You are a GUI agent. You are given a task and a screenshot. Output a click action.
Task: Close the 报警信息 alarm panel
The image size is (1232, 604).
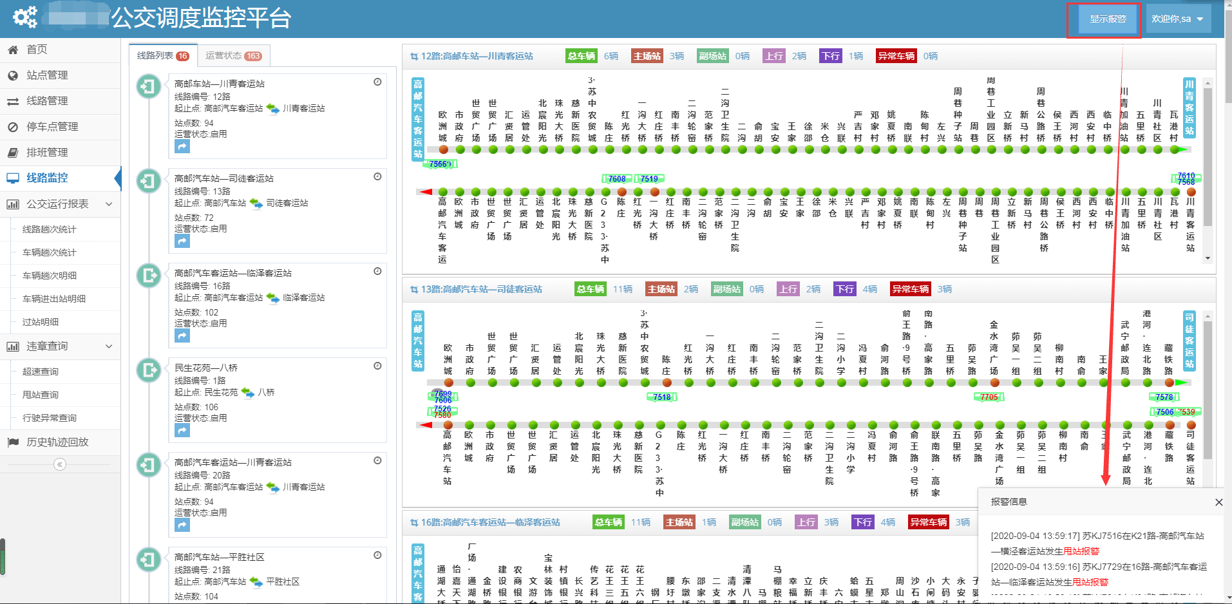1218,502
